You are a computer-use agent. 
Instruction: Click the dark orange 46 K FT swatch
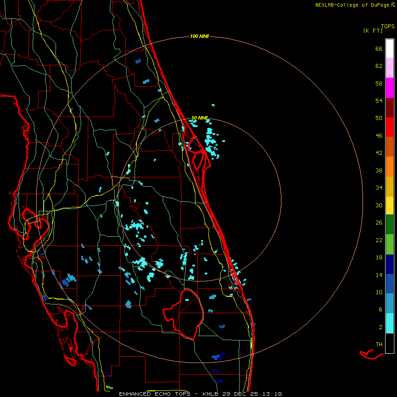click(x=390, y=146)
